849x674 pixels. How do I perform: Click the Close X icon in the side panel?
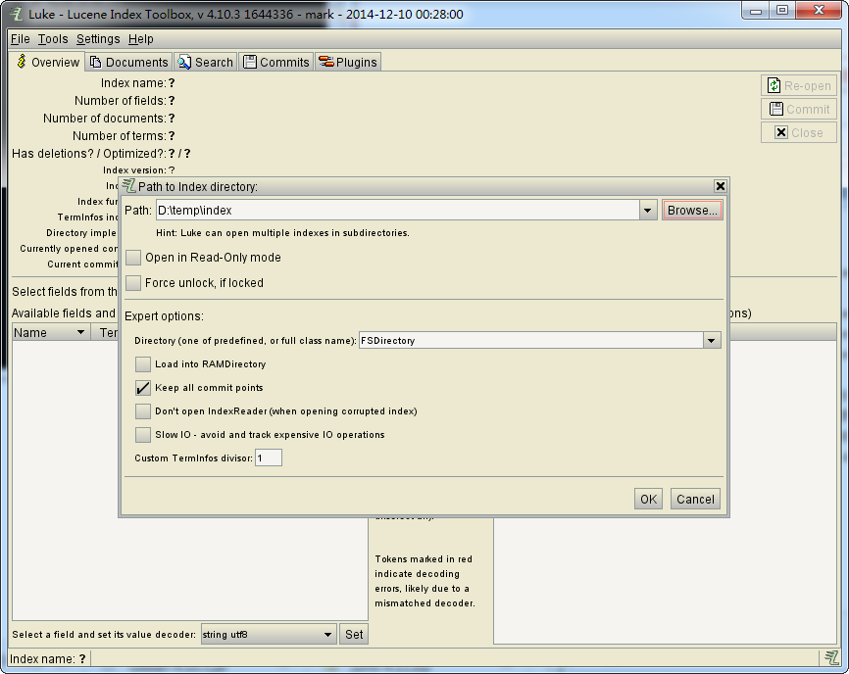click(x=780, y=132)
